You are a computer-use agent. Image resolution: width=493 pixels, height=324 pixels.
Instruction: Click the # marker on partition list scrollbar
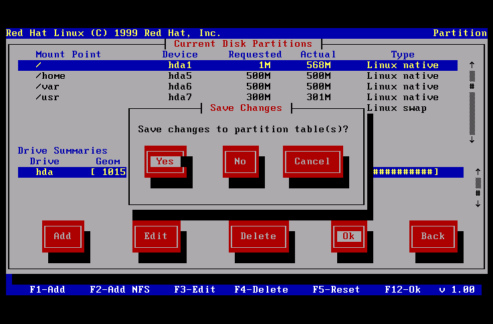472,86
